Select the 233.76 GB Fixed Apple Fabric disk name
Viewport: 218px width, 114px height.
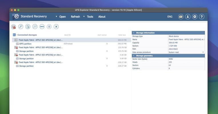pyautogui.click(x=41, y=47)
